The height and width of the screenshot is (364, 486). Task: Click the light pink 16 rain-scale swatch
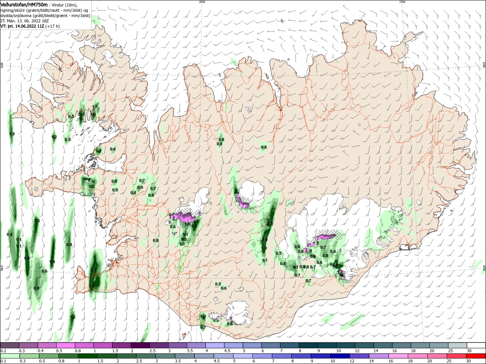pos(398,356)
